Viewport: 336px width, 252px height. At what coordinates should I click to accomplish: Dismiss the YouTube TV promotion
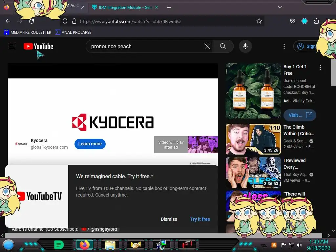click(169, 219)
